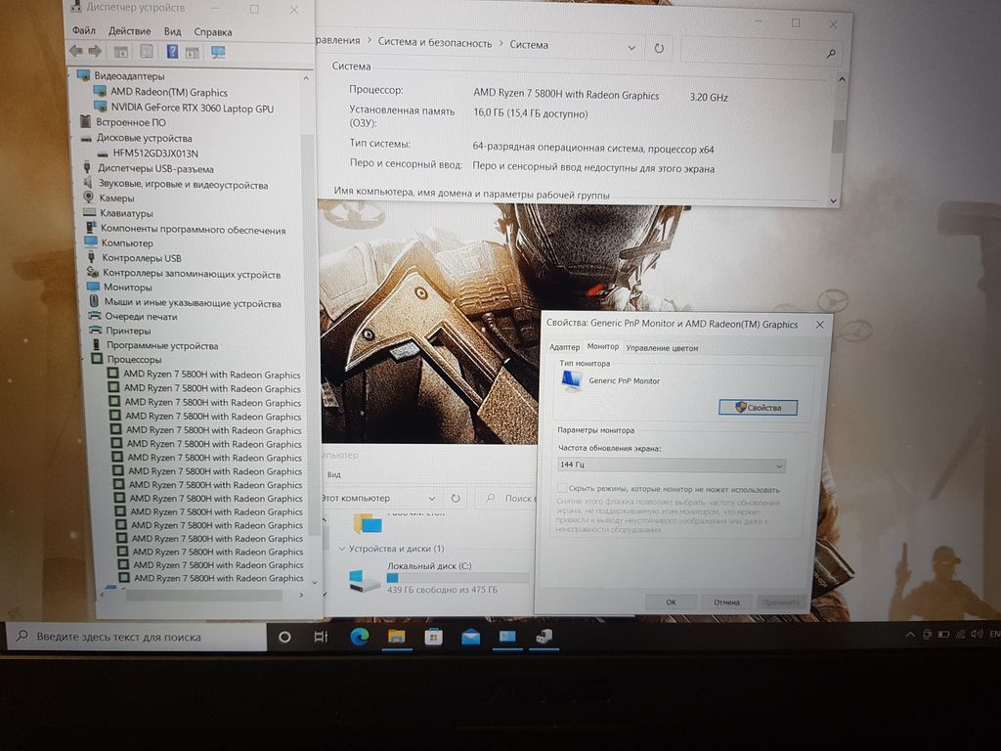
Task: Select the Контроллеры USB category
Action: coord(141,258)
